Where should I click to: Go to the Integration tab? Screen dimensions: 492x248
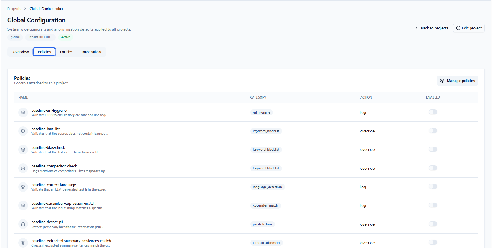(x=91, y=52)
